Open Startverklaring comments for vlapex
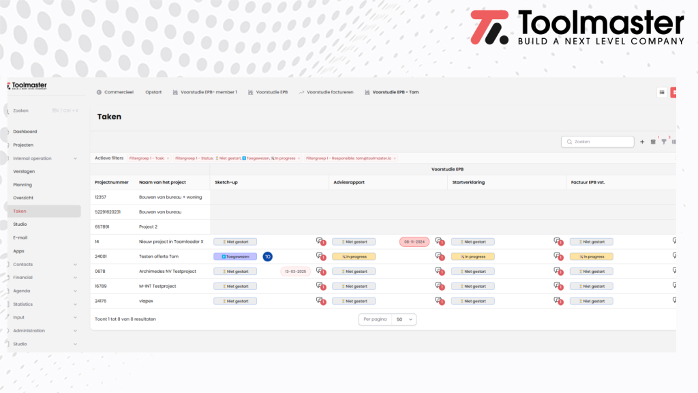 pyautogui.click(x=558, y=301)
